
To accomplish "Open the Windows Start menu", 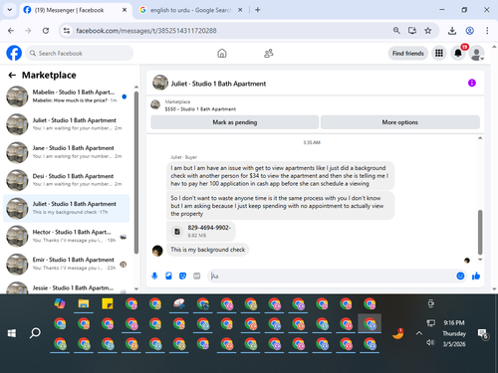I will pos(12,333).
